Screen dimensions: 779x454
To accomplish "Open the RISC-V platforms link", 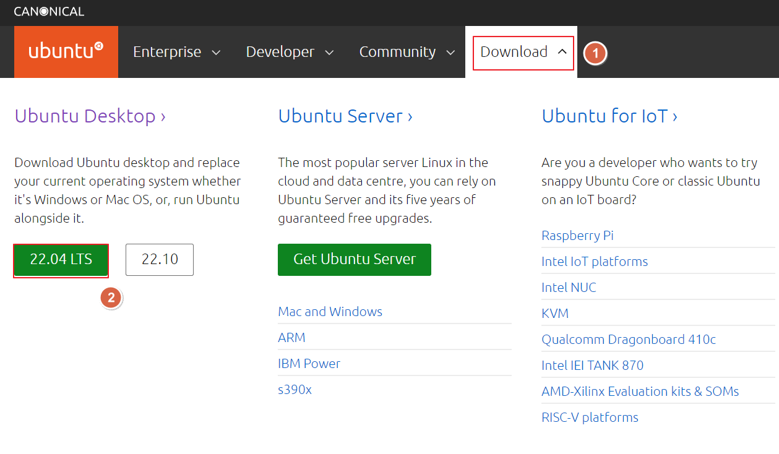I will click(x=590, y=418).
